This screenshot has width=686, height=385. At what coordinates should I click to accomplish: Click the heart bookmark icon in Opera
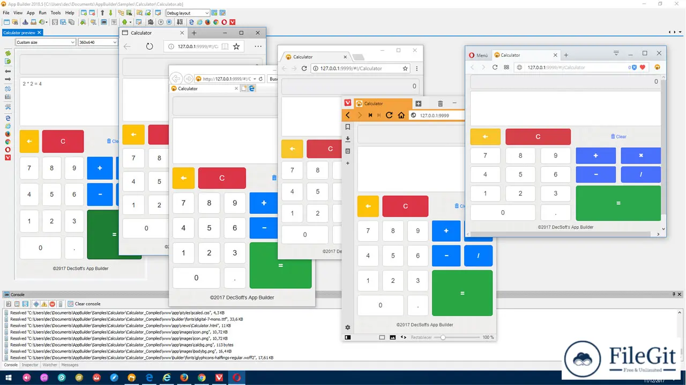point(643,67)
